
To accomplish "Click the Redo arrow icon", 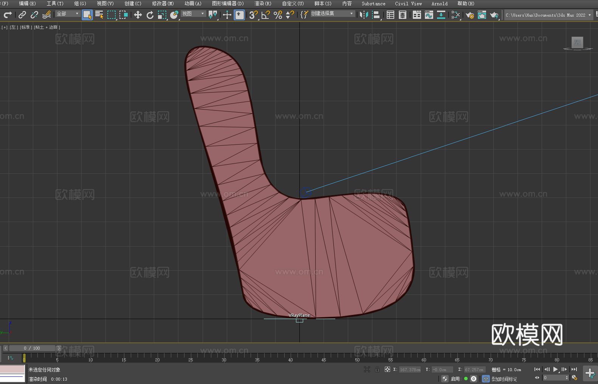I will coord(8,15).
